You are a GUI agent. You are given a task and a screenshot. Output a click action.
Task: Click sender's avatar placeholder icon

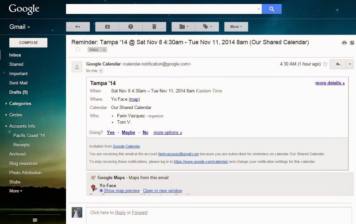click(x=77, y=67)
